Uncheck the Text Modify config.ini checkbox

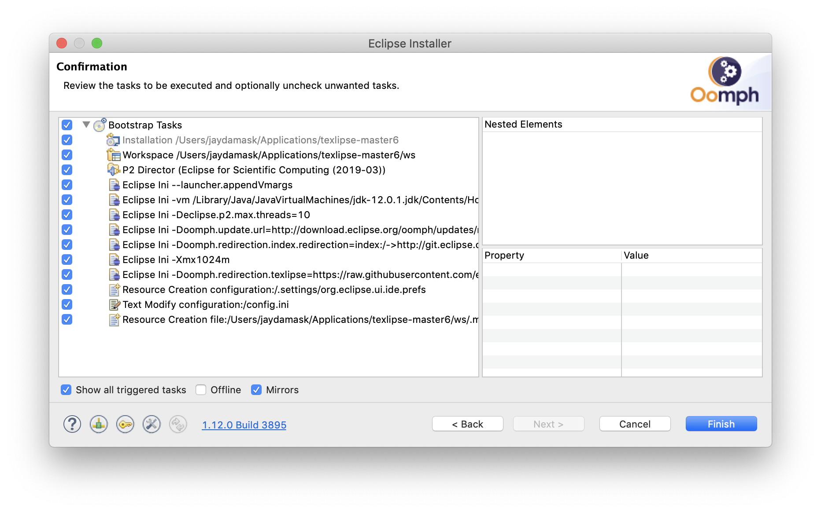[67, 304]
